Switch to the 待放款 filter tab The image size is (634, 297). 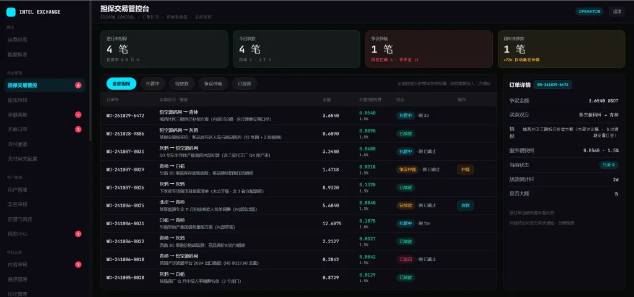(x=182, y=84)
